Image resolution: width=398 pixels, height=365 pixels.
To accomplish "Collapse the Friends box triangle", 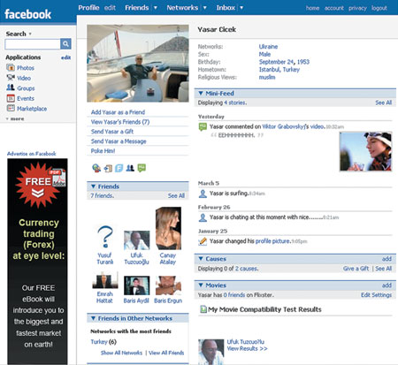I will click(x=93, y=186).
